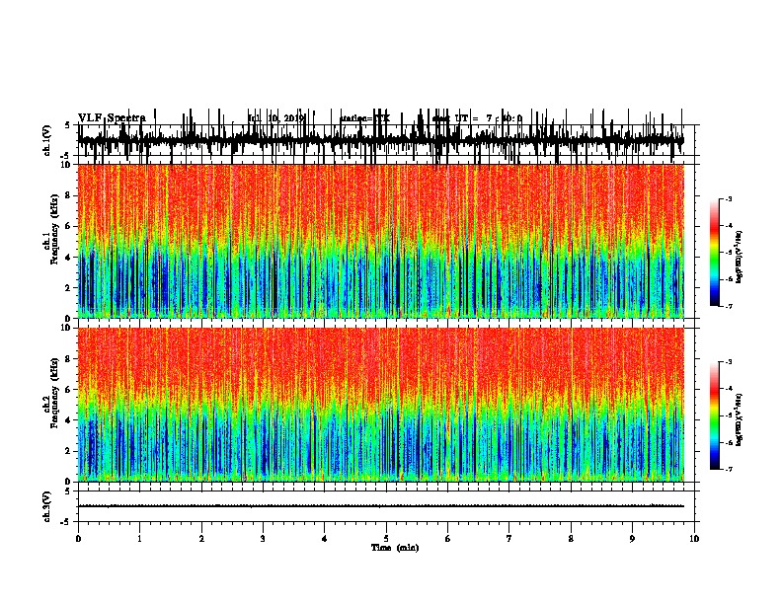The image size is (782, 604).
Task: Click the date 'Jul 10, 2019' header text
Action: pyautogui.click(x=276, y=118)
